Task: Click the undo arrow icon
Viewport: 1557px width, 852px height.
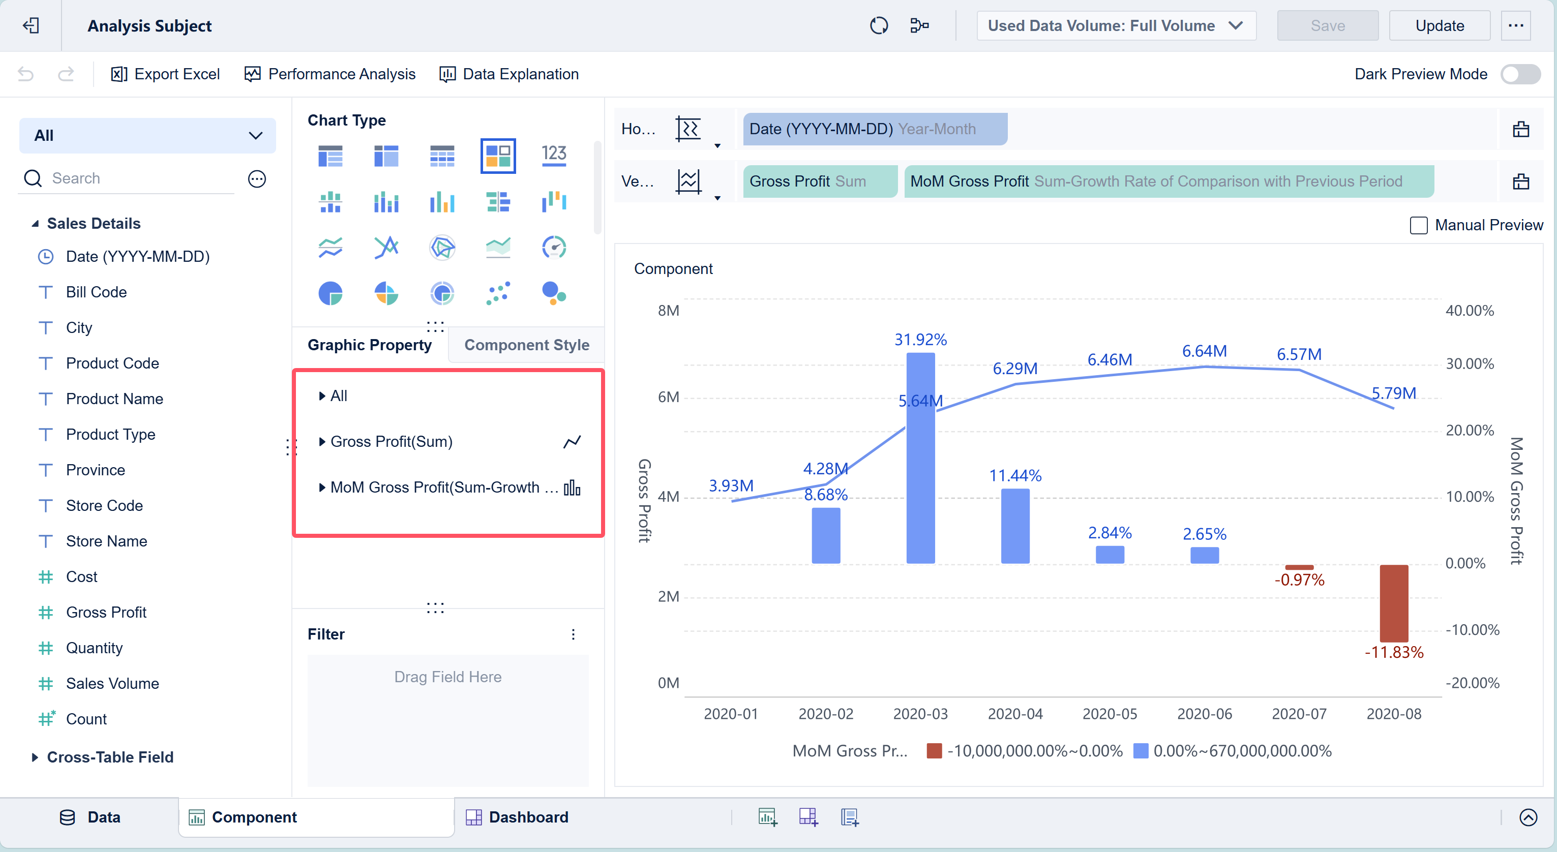Action: click(x=25, y=74)
